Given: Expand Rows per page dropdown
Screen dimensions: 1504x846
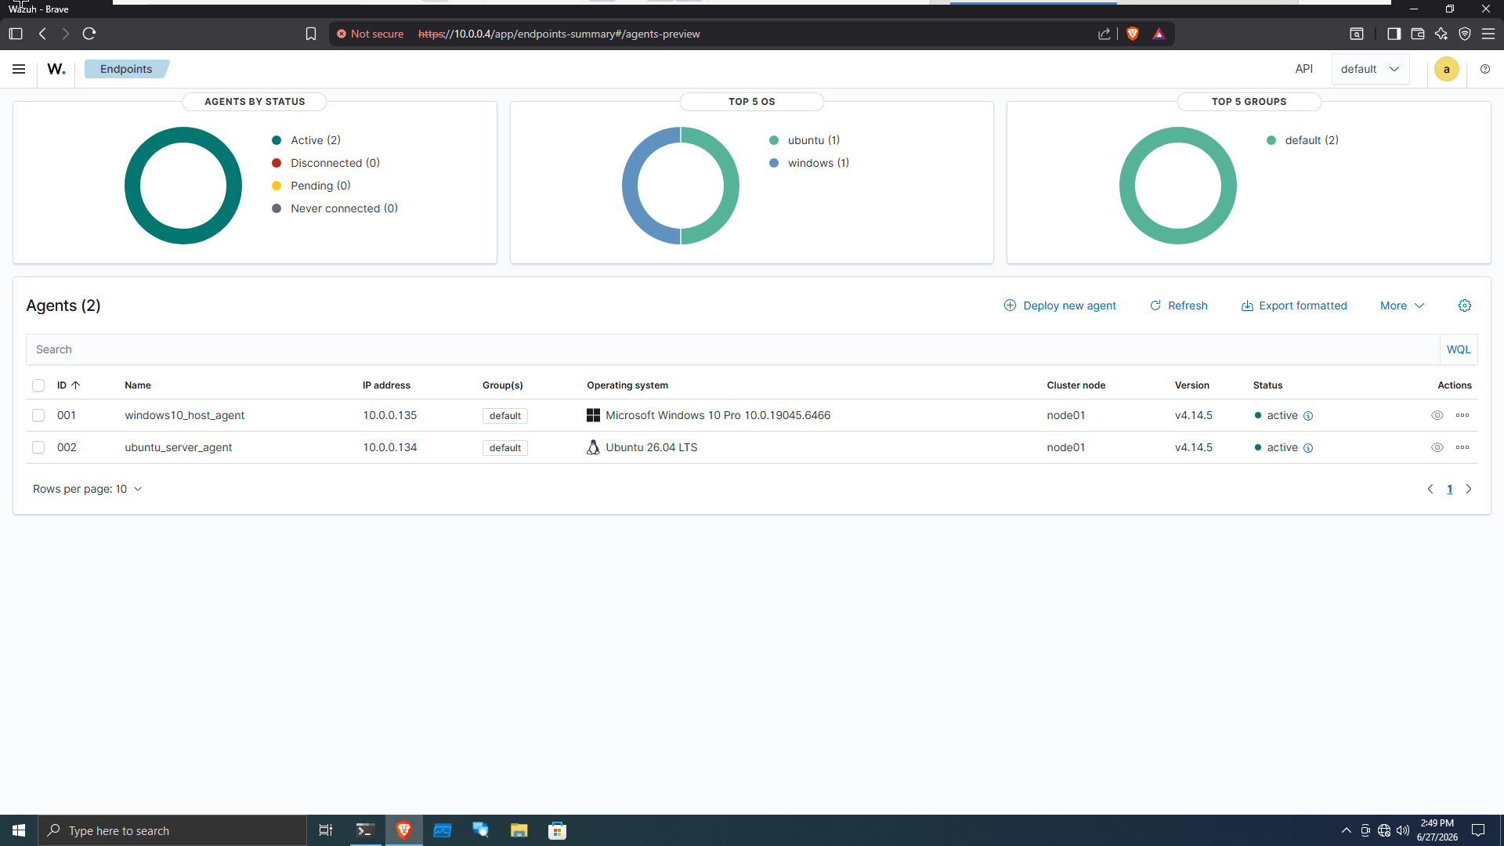Looking at the screenshot, I should click(x=88, y=489).
